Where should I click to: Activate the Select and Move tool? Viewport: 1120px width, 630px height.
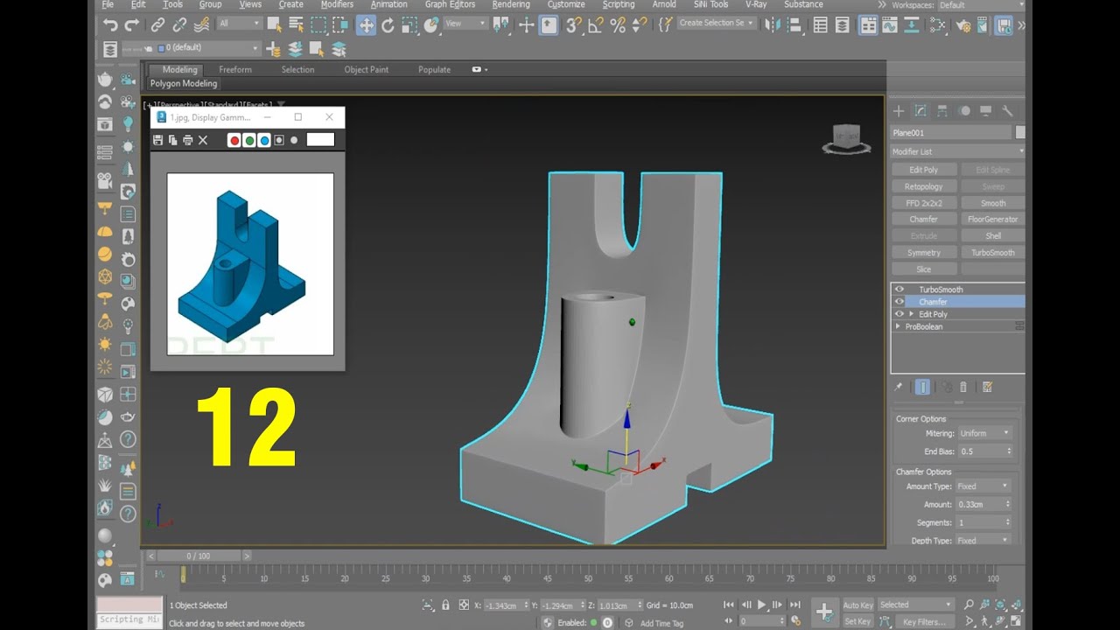367,25
